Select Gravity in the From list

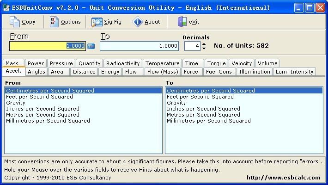point(15,103)
